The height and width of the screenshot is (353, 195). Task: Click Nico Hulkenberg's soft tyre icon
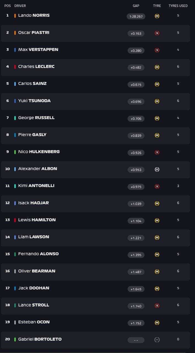[157, 153]
